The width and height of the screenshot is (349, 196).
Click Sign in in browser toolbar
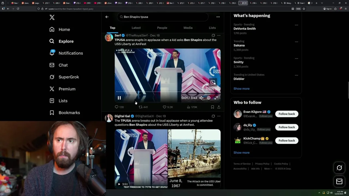click(x=327, y=9)
